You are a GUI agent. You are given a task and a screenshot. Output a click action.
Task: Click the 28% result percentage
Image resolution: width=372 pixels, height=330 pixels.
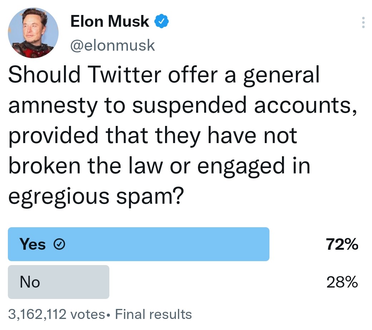coord(342,282)
